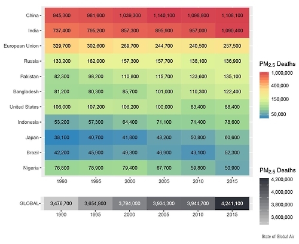Click the State of Global Air credit

[x=278, y=236]
